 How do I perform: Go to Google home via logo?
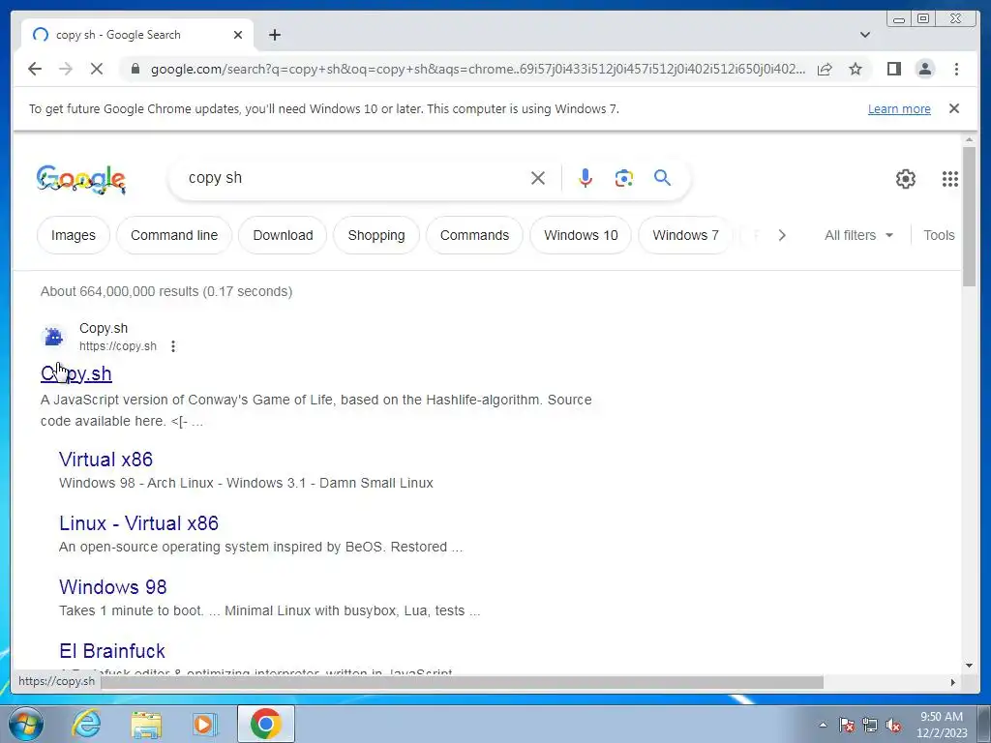pos(81,179)
